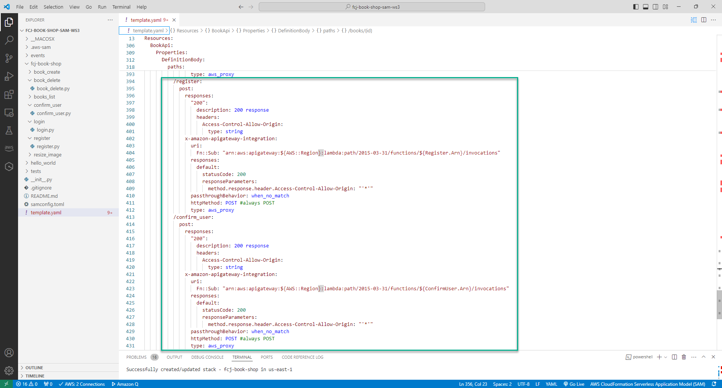Open the Terminal menu
The width and height of the screenshot is (722, 388).
[121, 7]
